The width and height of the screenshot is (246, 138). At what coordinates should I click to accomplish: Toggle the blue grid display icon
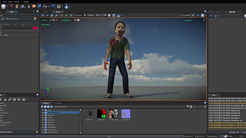point(114,15)
